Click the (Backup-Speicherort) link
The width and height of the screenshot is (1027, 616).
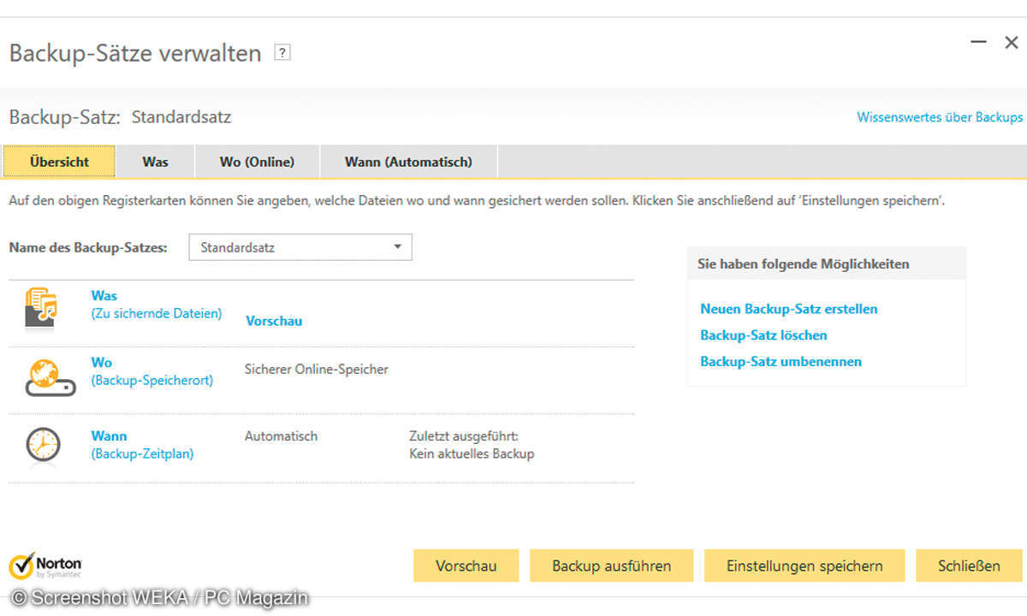click(x=152, y=380)
